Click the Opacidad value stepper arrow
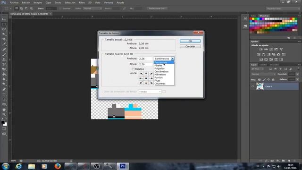Viewport: 302px width, 170px height. tap(298, 74)
